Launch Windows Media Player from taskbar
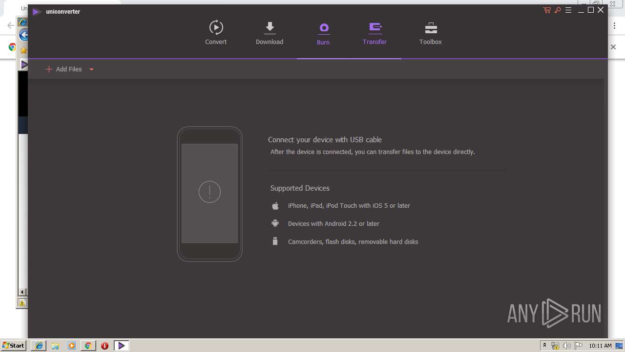 72,346
